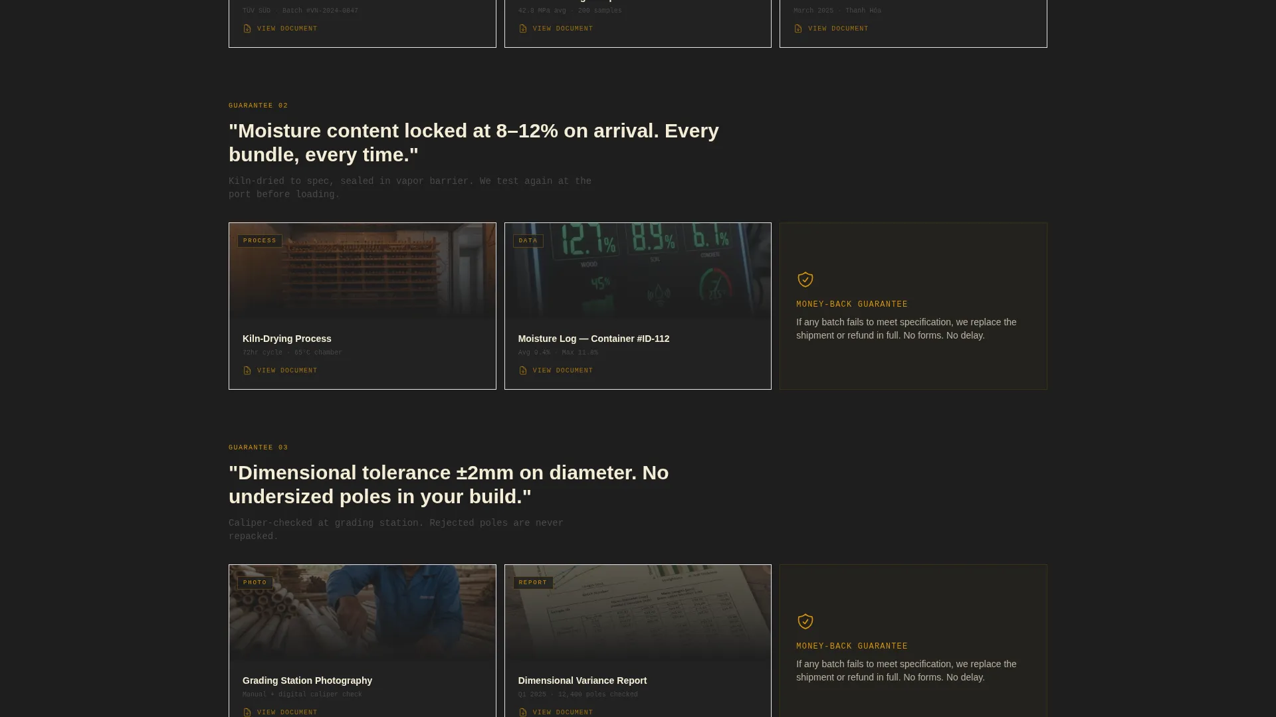Viewport: 1276px width, 717px height.
Task: Click shield check icon in Guarantee 02 card
Action: [805, 279]
